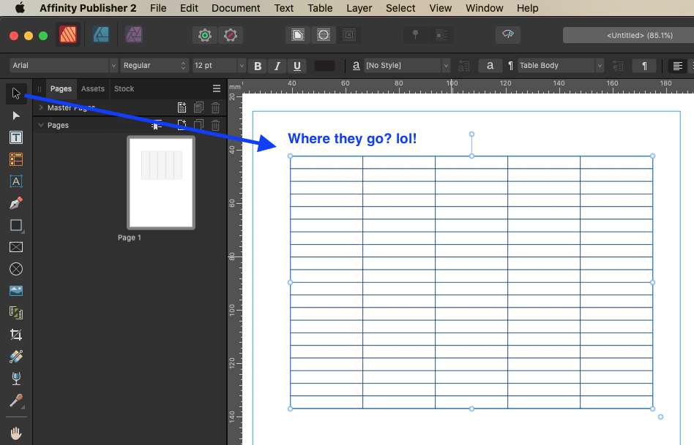Switch to the Assets tab

[93, 88]
